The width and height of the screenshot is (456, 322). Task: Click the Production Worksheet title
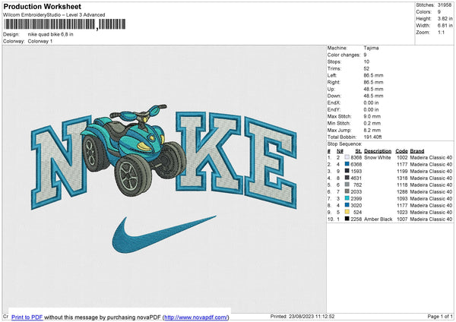tap(43, 6)
